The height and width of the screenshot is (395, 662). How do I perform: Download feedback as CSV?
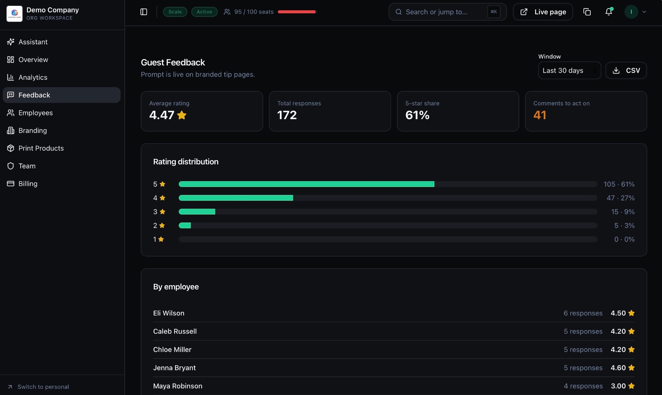point(626,71)
